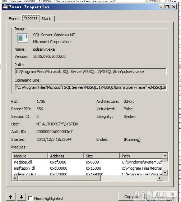This screenshot has height=202, width=181.
Task: Click right arrow of horizontal scrollbar
Action: [x=159, y=178]
